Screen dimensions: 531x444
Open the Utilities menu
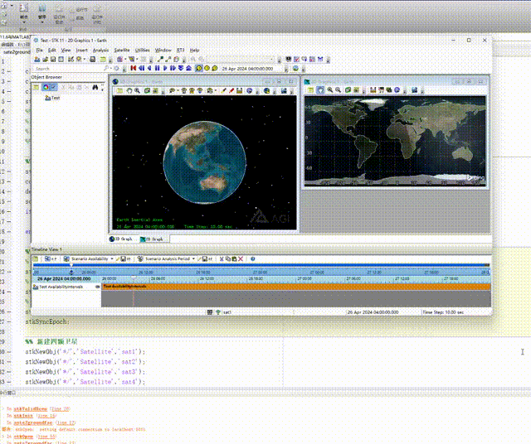pos(142,50)
